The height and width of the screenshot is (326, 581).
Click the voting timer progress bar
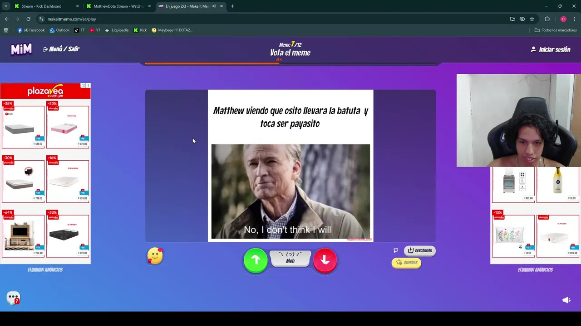click(290, 64)
